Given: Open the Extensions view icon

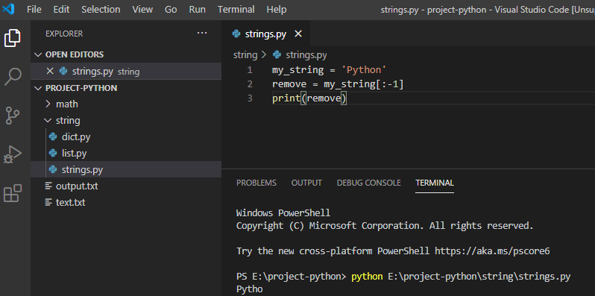Looking at the screenshot, I should (13, 193).
